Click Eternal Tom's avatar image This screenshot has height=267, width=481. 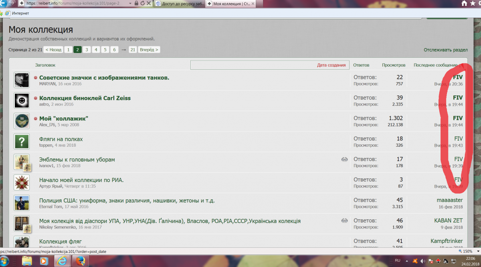tap(22, 203)
